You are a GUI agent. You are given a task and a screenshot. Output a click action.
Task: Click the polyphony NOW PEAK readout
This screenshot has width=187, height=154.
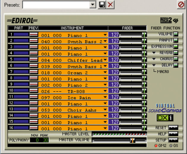point(39,140)
